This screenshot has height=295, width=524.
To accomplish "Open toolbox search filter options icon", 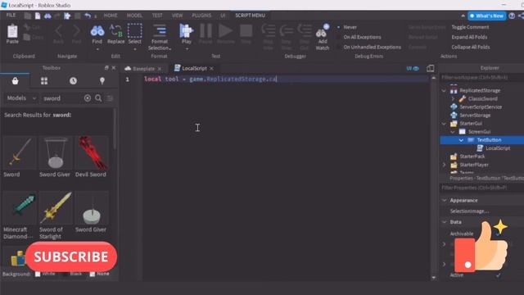I will coord(110,98).
